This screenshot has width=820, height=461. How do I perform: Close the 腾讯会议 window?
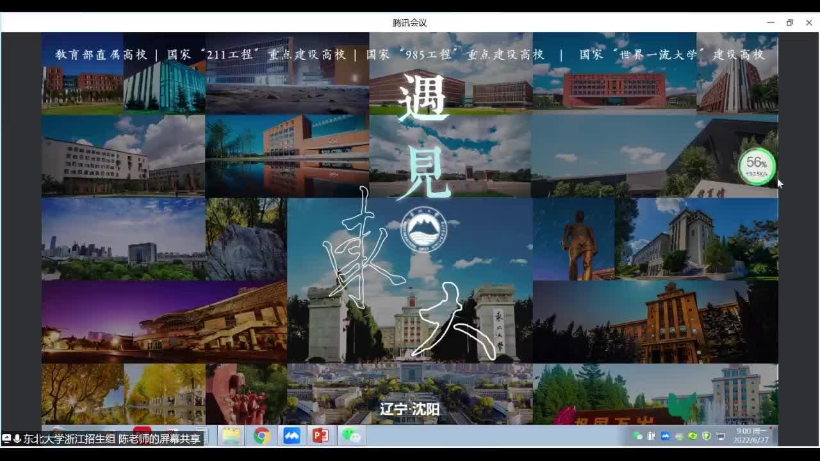(x=808, y=22)
